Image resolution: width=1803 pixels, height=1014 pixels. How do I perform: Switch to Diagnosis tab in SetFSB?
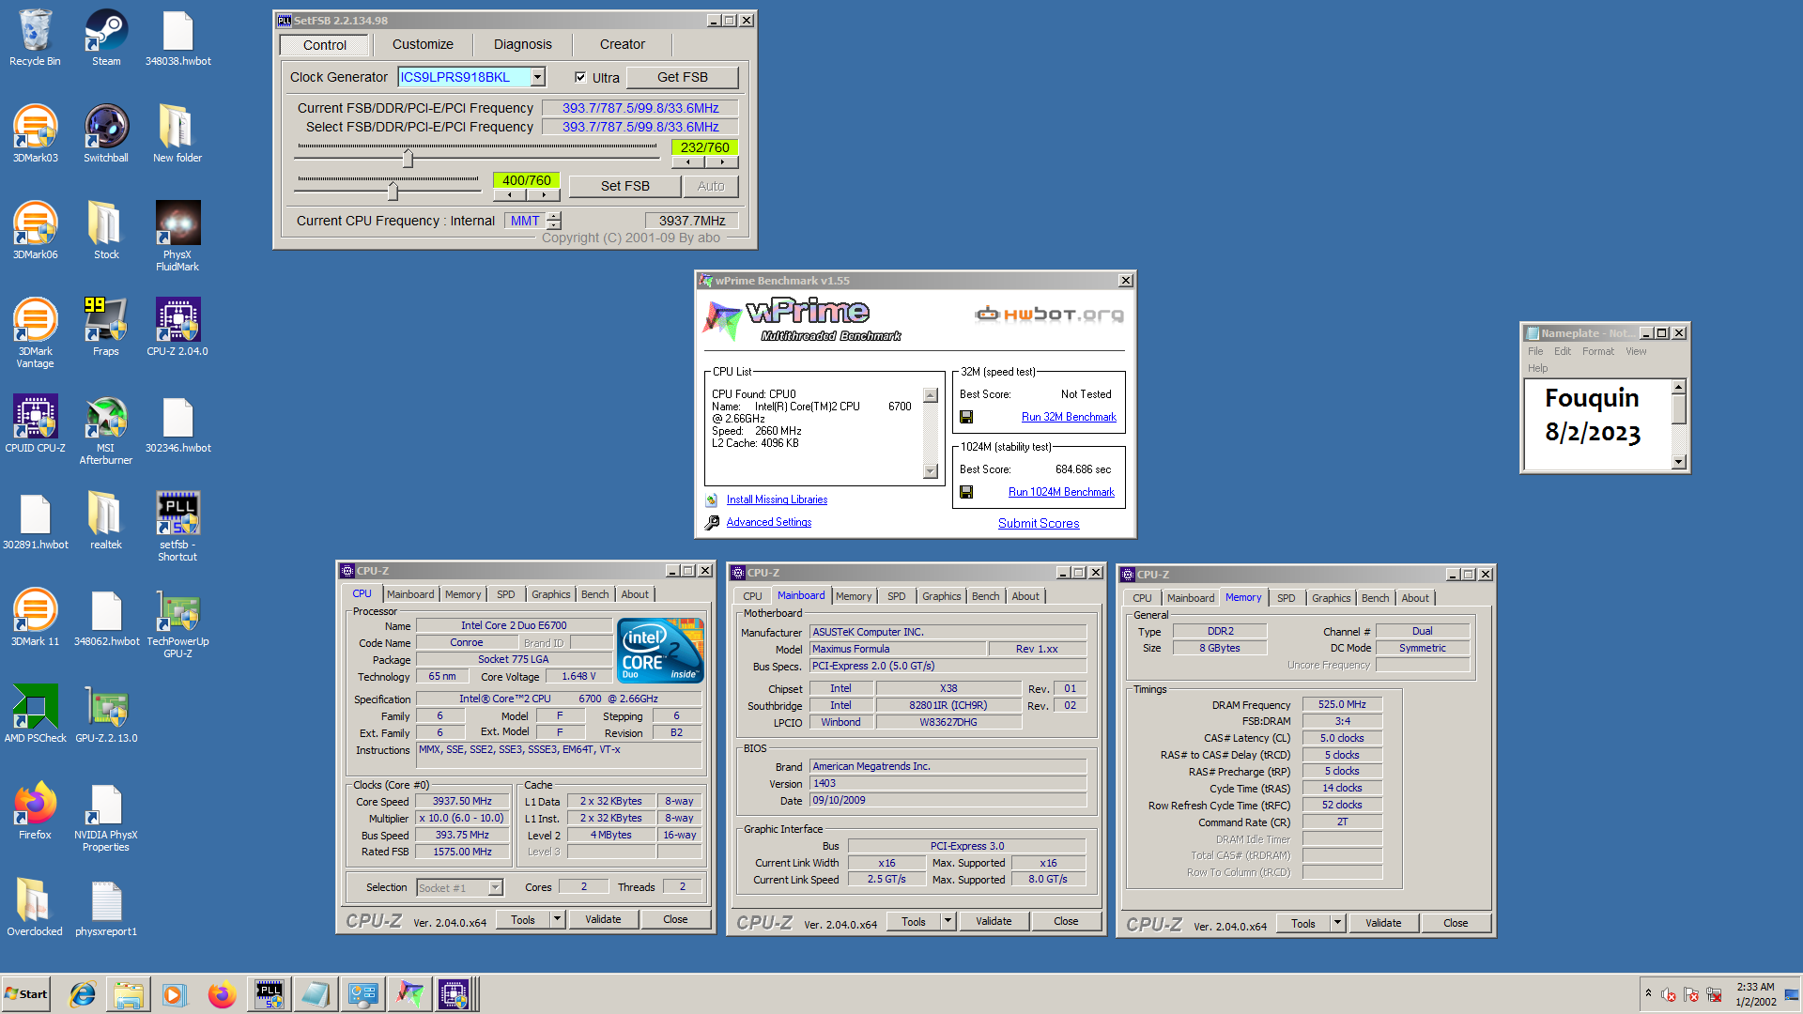tap(523, 44)
